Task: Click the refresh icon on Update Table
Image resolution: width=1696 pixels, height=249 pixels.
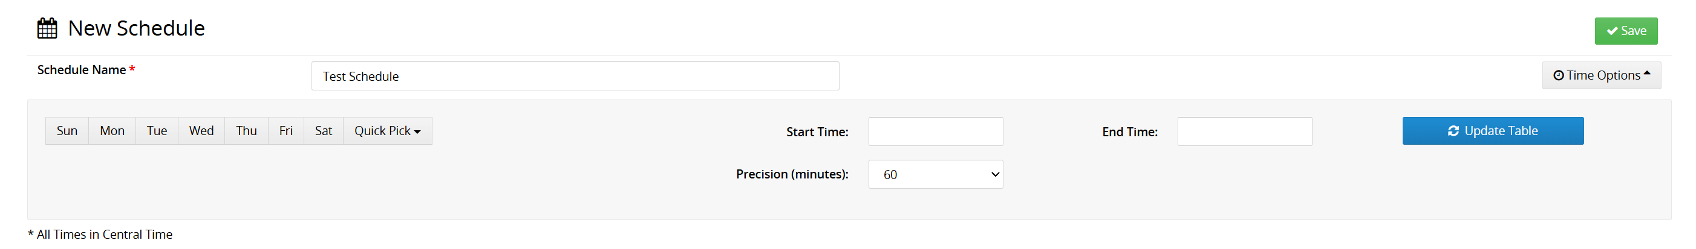Action: [x=1453, y=131]
